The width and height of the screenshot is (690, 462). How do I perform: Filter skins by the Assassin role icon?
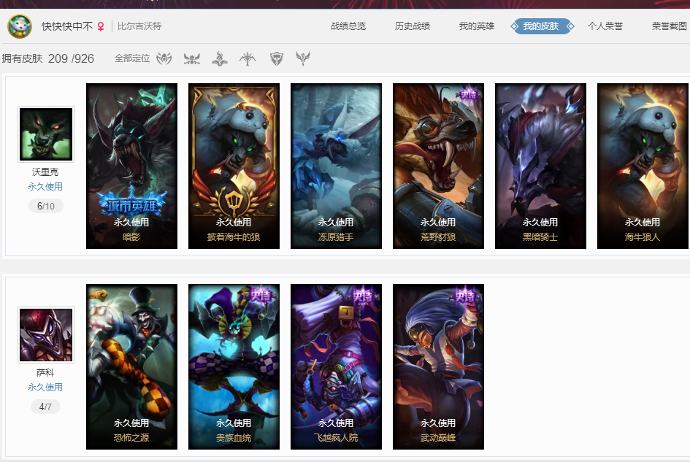click(x=164, y=58)
